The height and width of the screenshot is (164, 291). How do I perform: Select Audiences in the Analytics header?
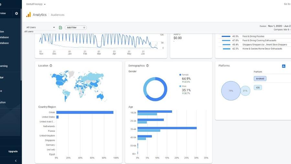tap(58, 15)
